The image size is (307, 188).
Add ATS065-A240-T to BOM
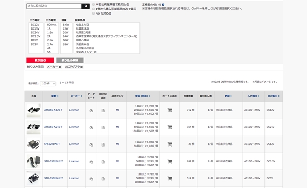(103, 127)
